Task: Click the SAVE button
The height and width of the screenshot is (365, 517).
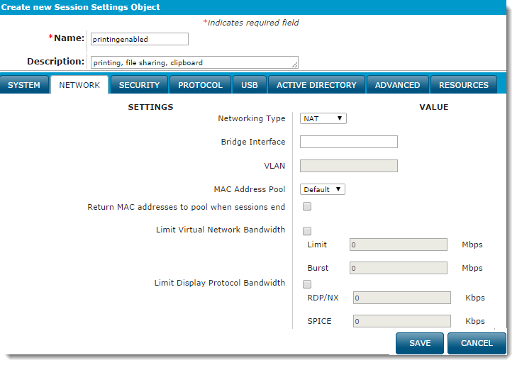Action: point(419,343)
